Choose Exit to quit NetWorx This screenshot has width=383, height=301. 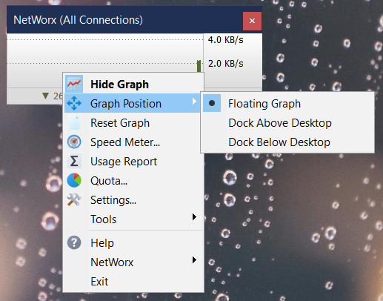coord(133,281)
